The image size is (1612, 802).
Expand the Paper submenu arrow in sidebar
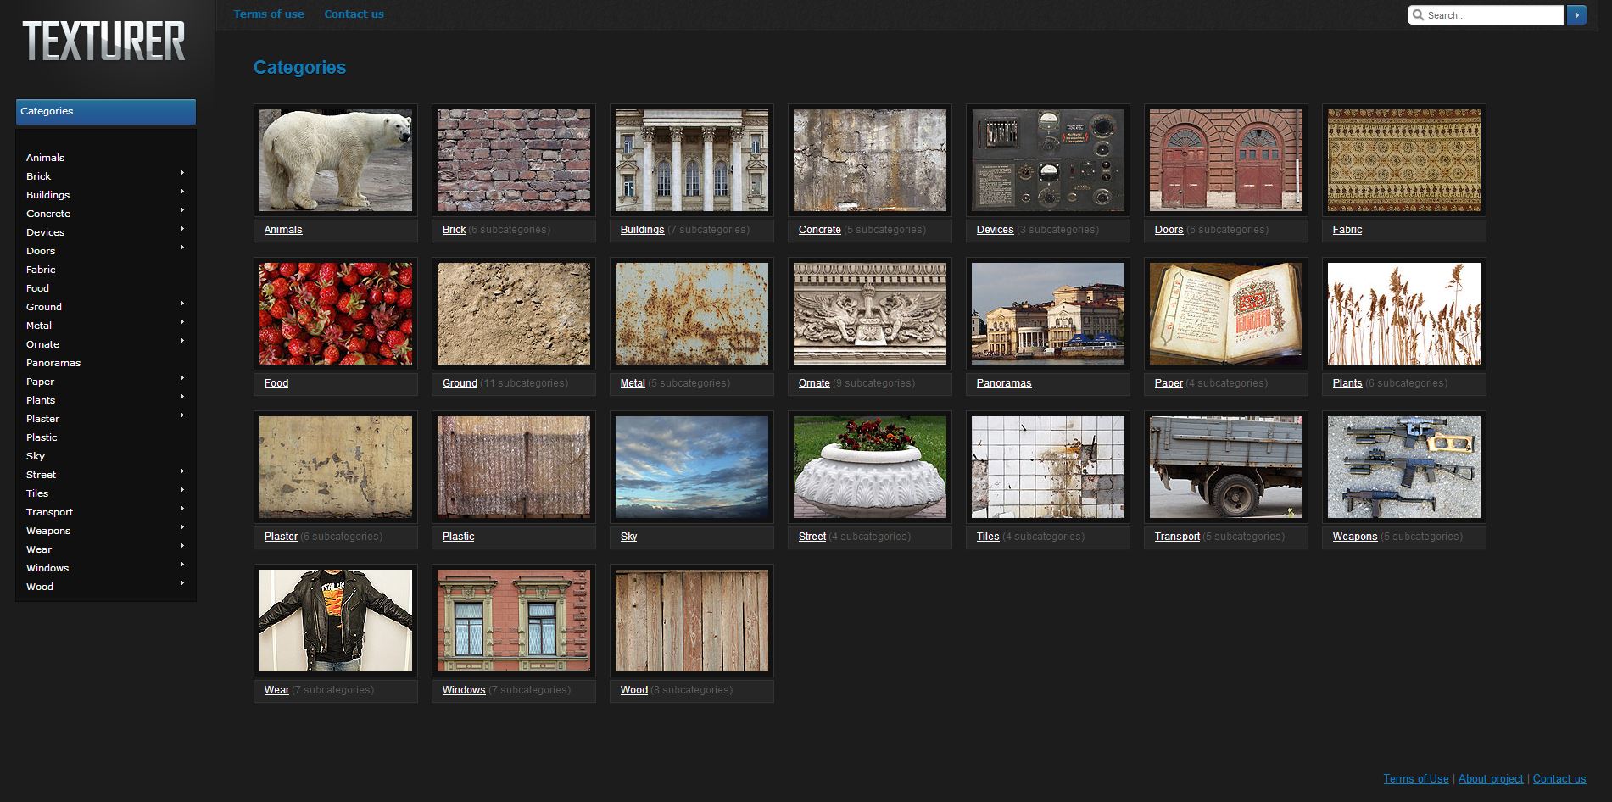182,378
